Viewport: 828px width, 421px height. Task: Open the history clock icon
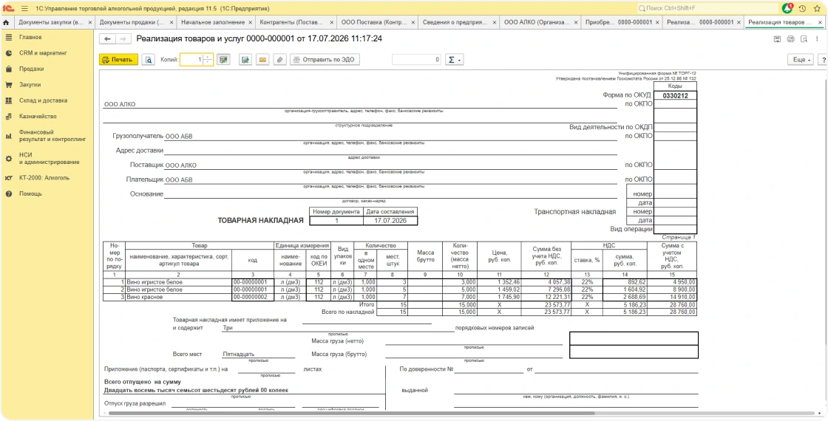point(802,8)
